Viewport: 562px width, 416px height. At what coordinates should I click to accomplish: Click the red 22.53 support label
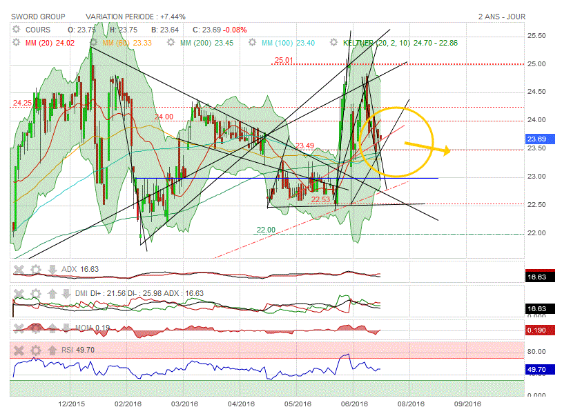tap(320, 199)
